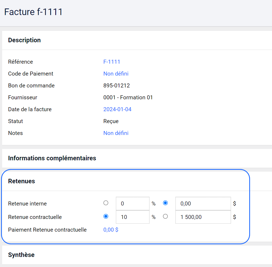This screenshot has width=272, height=267.
Task: Click the Référence field label
Action: click(x=20, y=62)
